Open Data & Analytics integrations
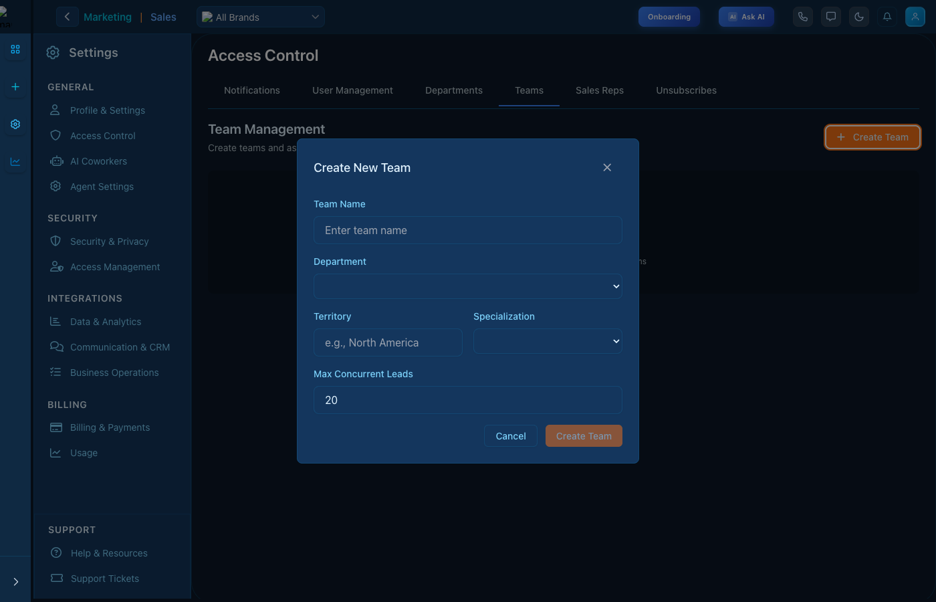 coord(106,322)
